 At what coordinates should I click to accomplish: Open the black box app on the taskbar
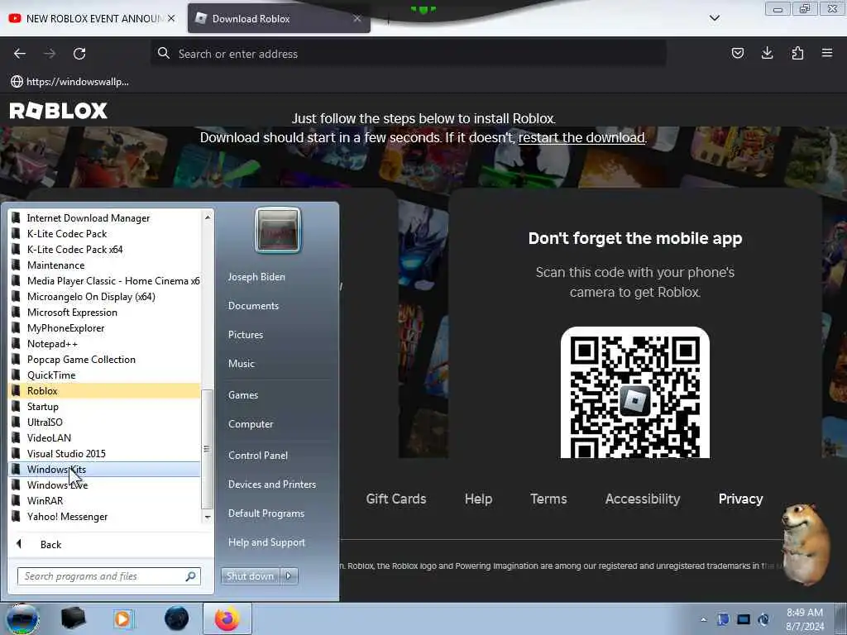(x=73, y=618)
